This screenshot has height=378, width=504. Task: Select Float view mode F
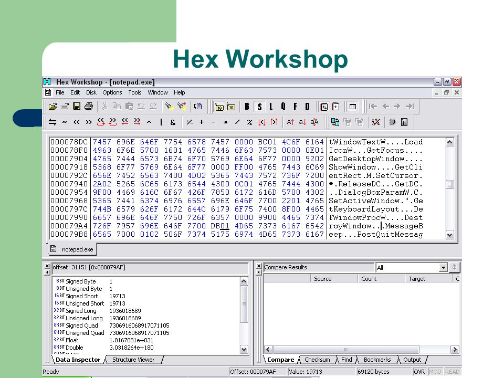click(295, 107)
